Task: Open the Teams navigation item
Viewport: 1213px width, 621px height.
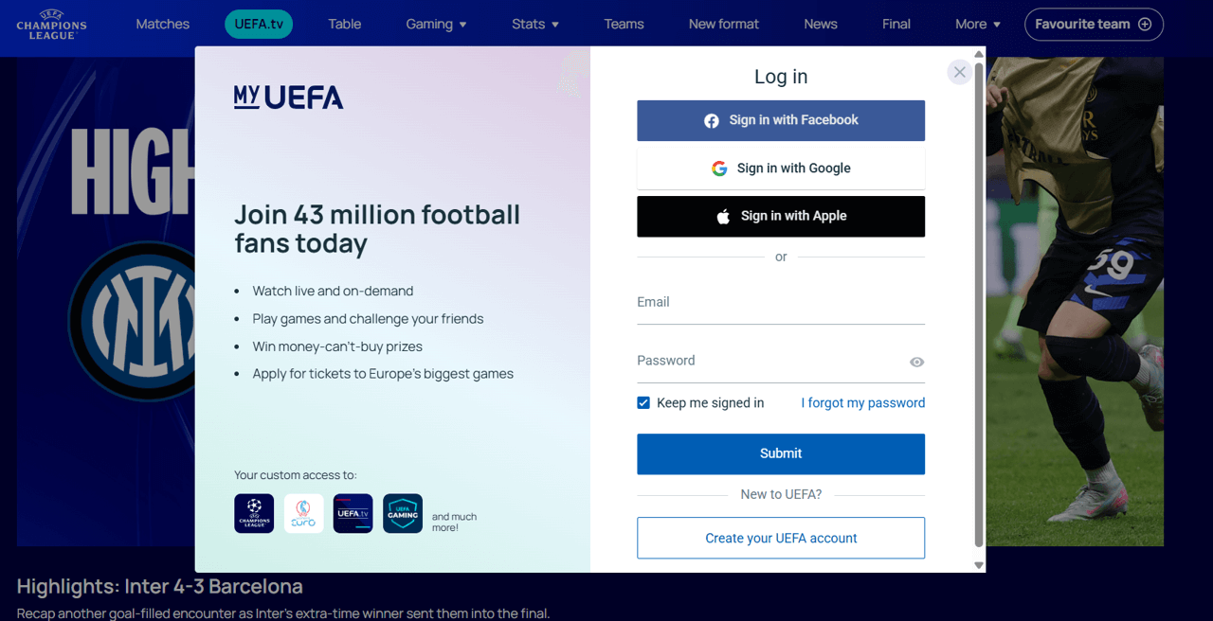Action: 623,24
